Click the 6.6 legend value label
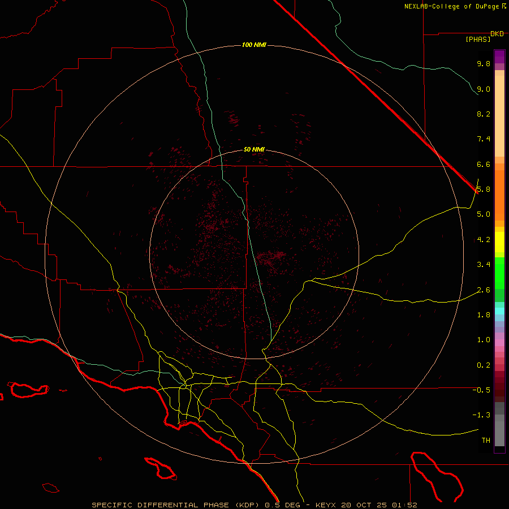 484,164
